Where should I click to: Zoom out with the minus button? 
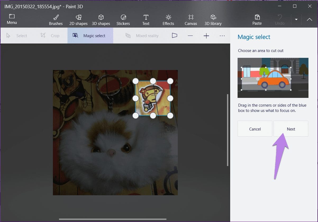click(x=190, y=36)
